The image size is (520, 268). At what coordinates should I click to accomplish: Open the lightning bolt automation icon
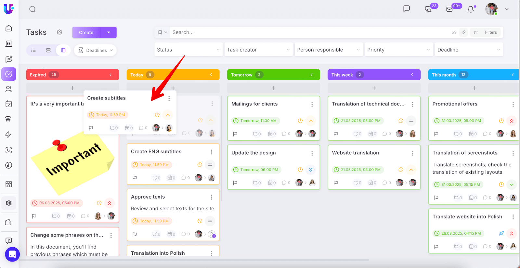pos(9,135)
